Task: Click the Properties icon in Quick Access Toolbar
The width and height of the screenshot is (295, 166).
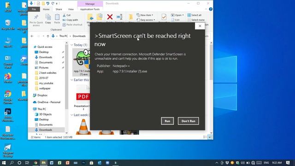Action: tap(38, 3)
